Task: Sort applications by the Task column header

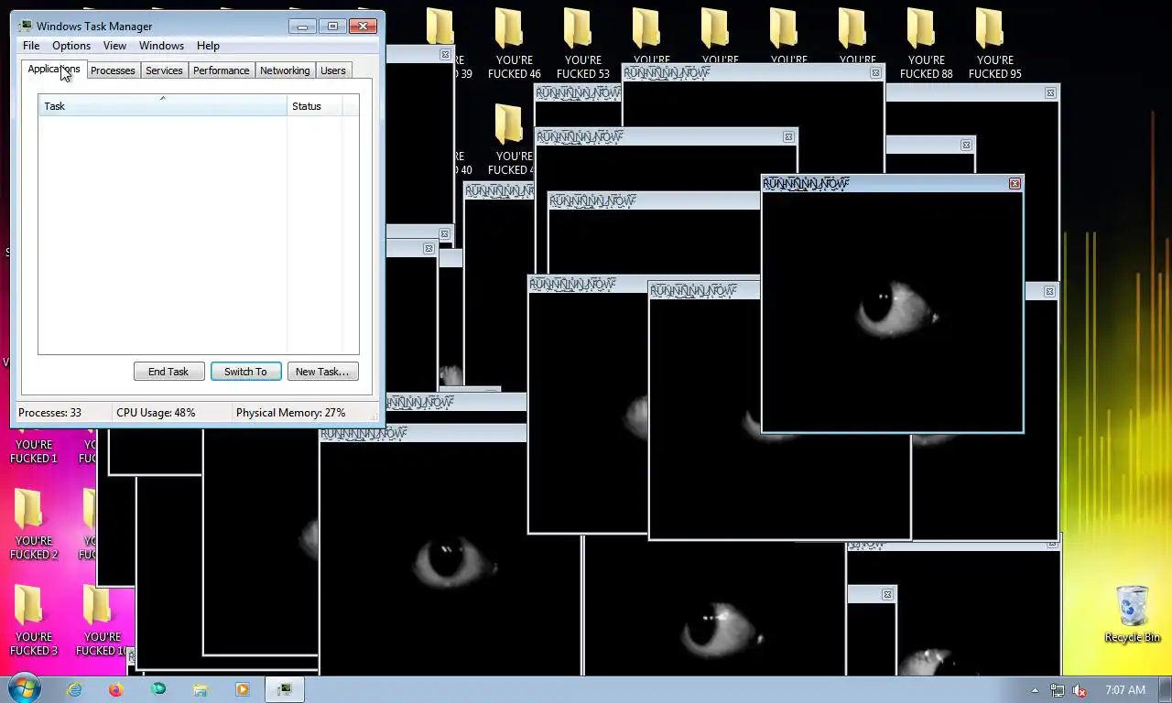Action: click(162, 106)
